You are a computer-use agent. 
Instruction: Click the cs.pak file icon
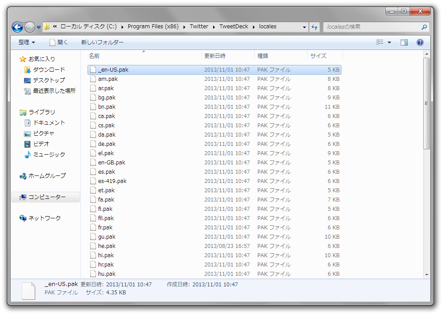93,126
